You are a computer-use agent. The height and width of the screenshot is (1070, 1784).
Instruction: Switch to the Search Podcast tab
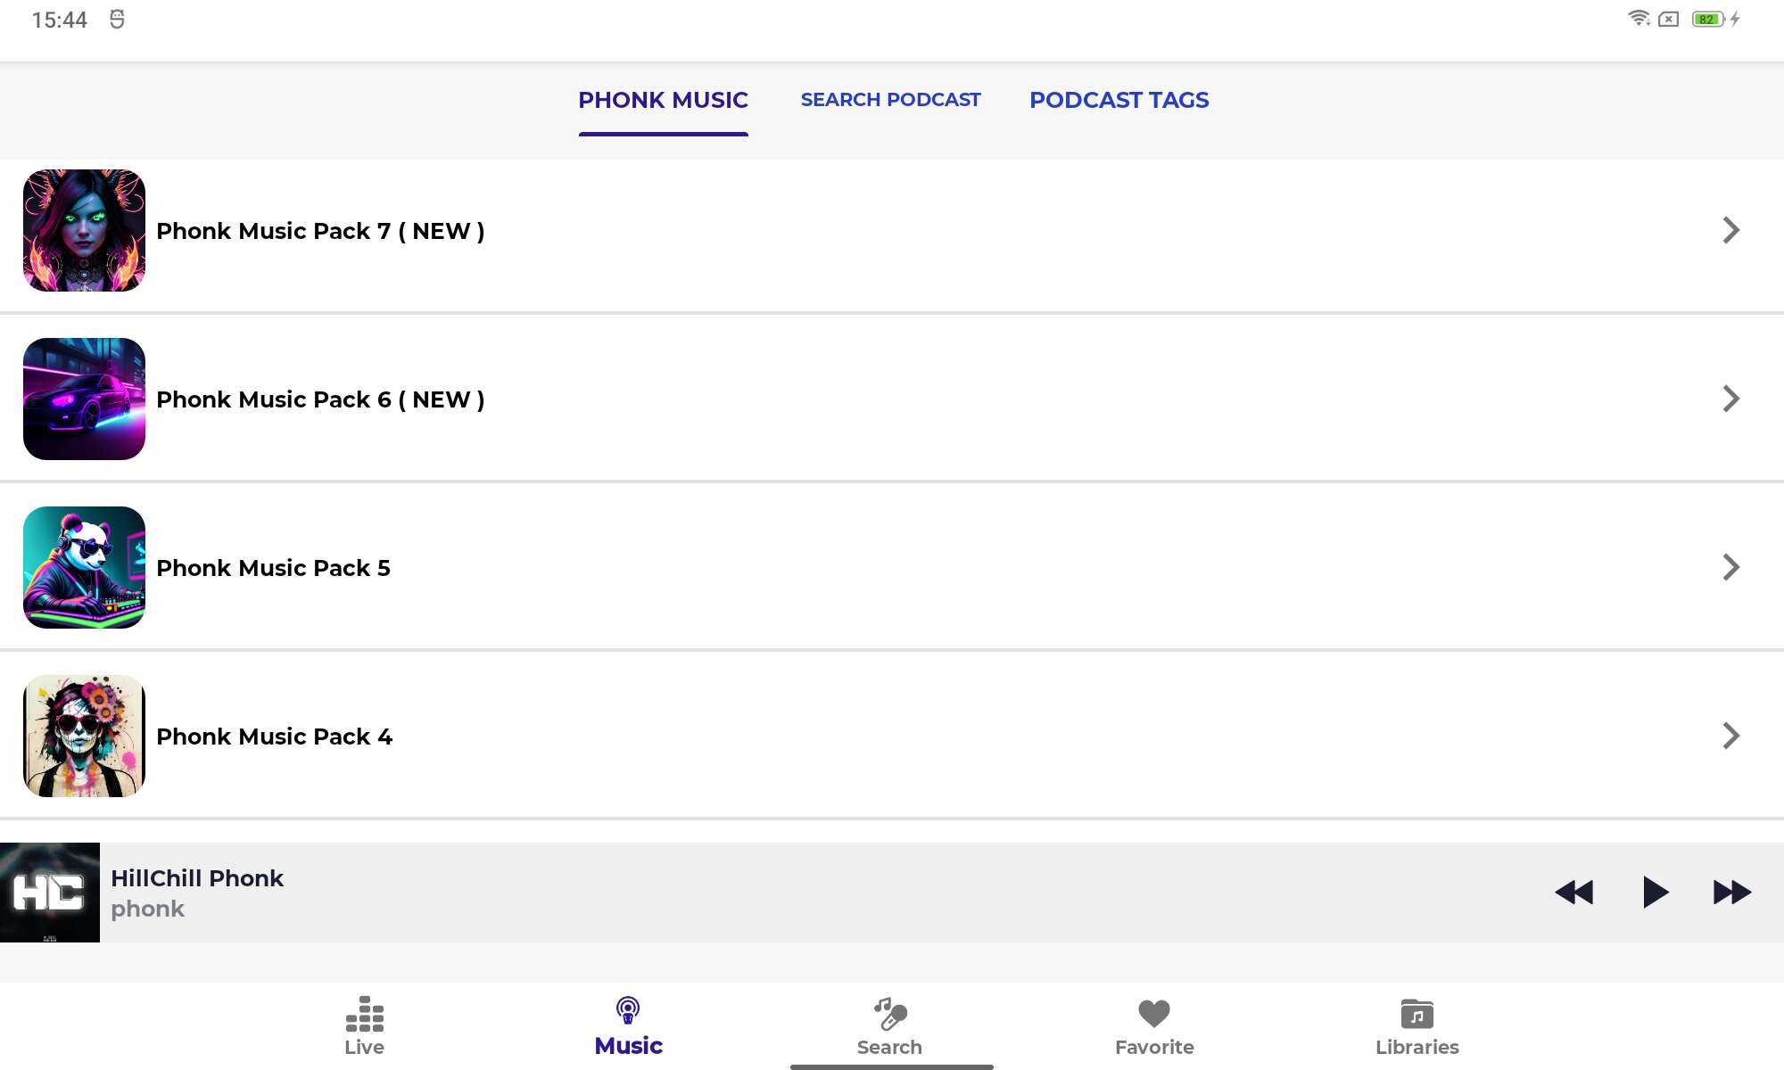890,100
